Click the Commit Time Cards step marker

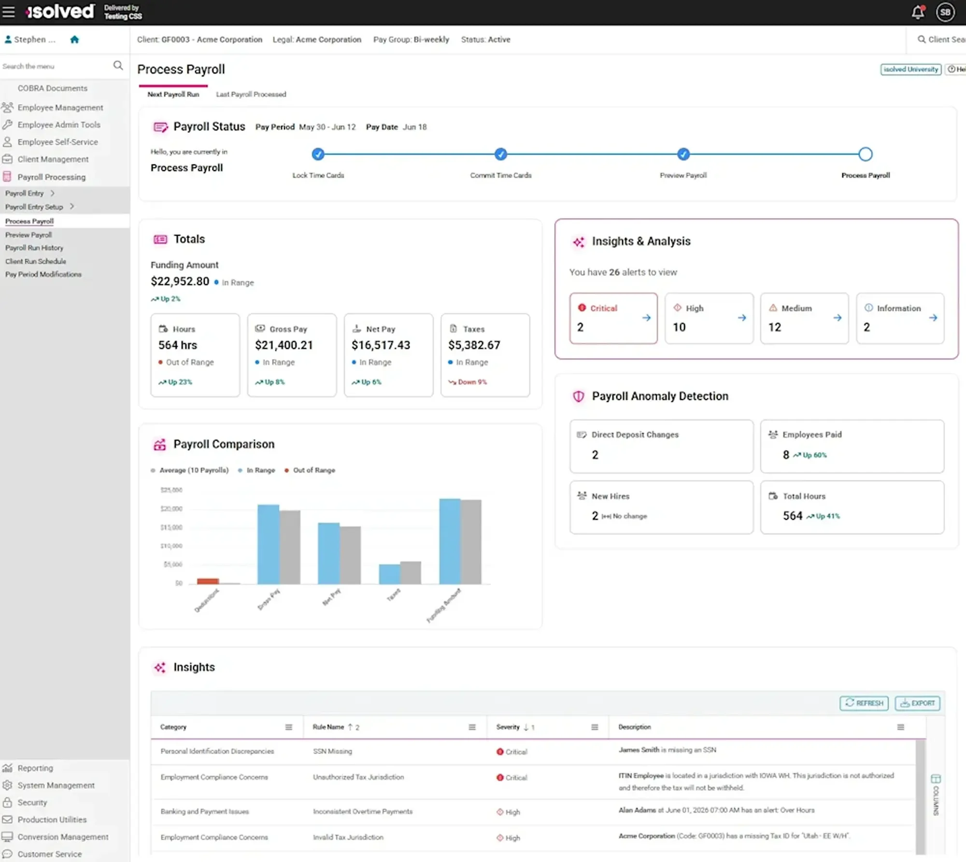point(501,154)
